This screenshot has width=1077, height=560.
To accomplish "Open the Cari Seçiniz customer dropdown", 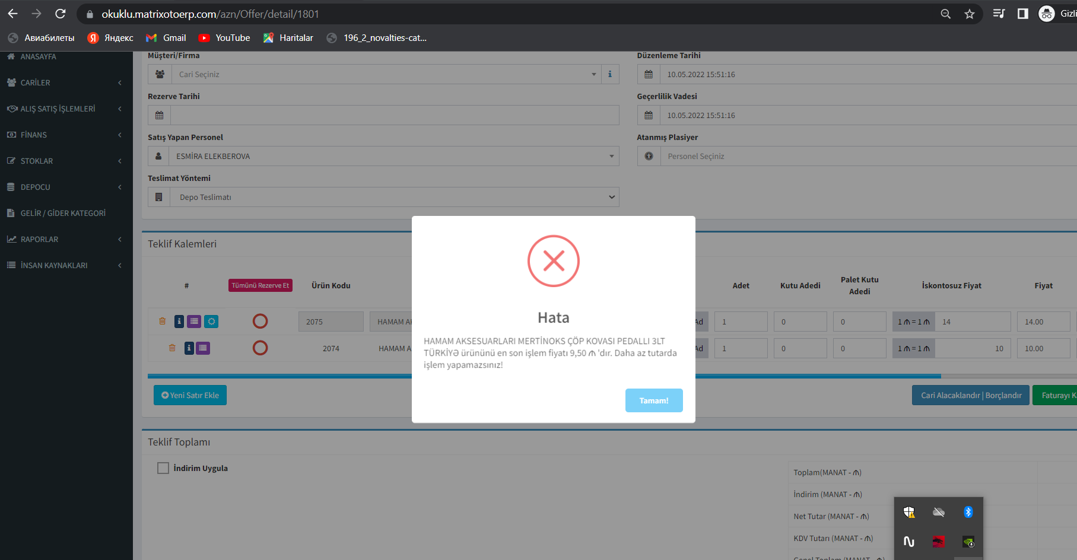I will tap(386, 74).
